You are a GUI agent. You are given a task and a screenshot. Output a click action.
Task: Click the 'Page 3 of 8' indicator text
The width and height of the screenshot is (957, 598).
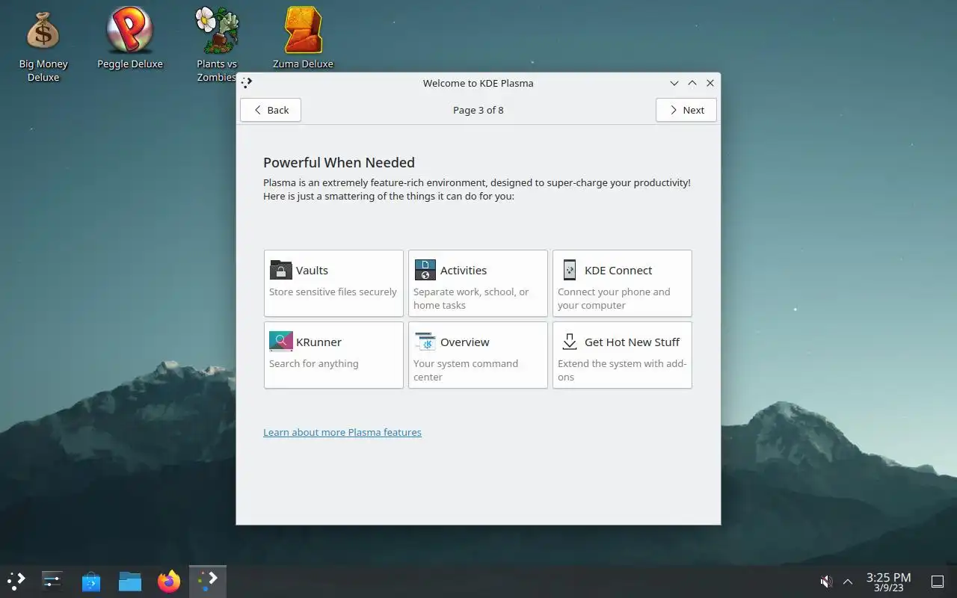[x=478, y=110]
